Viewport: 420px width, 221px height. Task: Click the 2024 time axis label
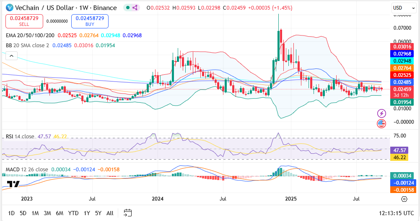pos(158,199)
